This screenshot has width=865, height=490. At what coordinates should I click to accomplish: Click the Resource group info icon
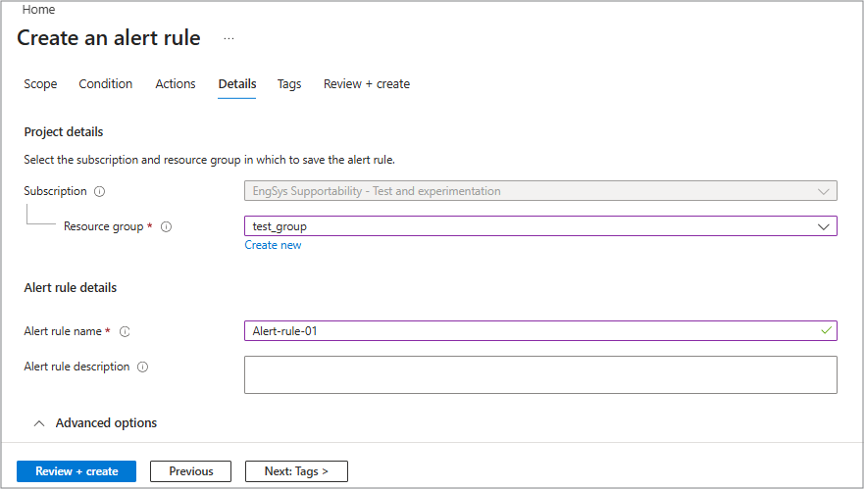tap(166, 227)
